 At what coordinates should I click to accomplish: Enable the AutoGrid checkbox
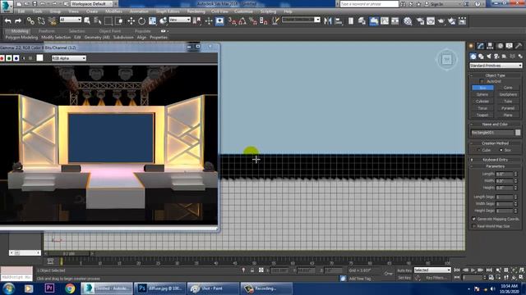coord(482,81)
